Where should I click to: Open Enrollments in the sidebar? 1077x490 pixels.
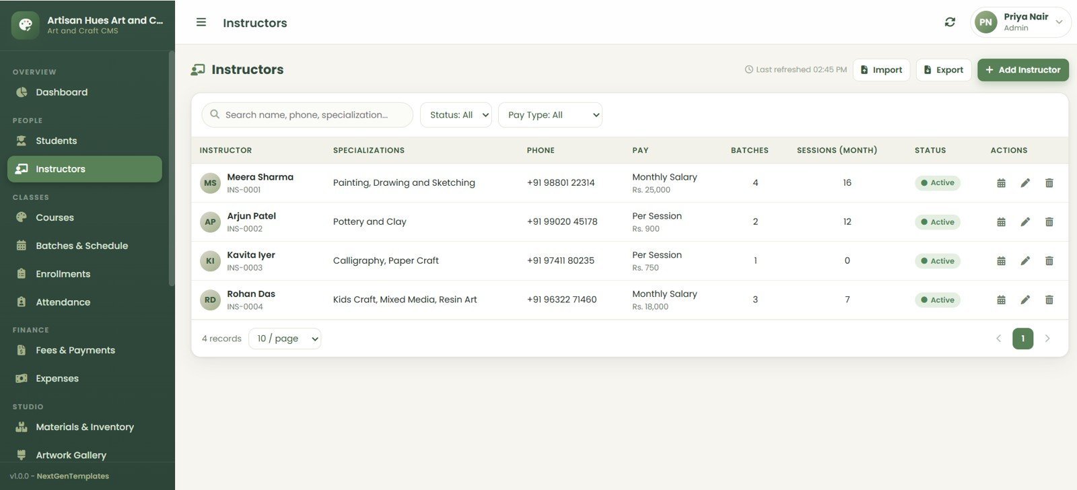point(84,274)
